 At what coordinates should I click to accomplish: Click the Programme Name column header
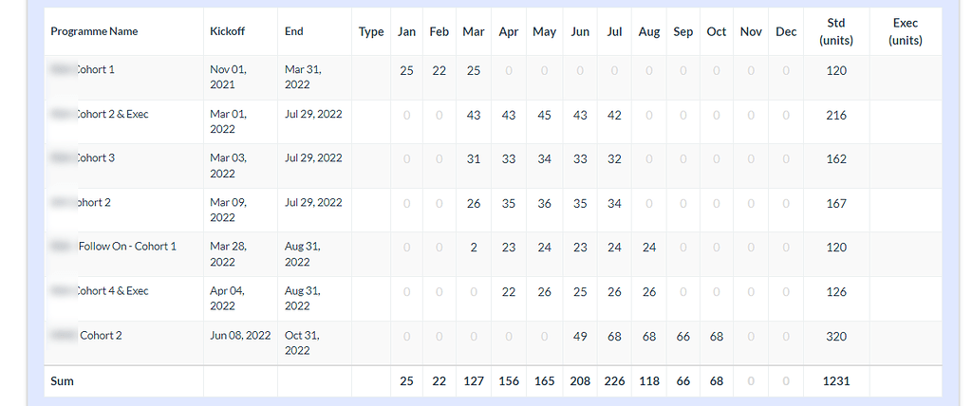pyautogui.click(x=94, y=31)
